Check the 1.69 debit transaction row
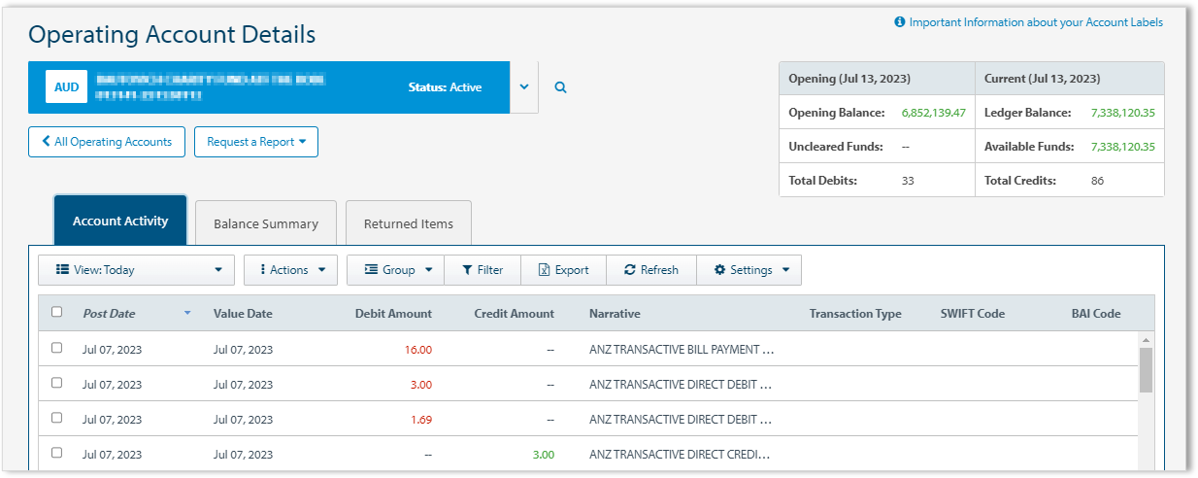Viewport: 1198px width, 478px height. [x=56, y=418]
